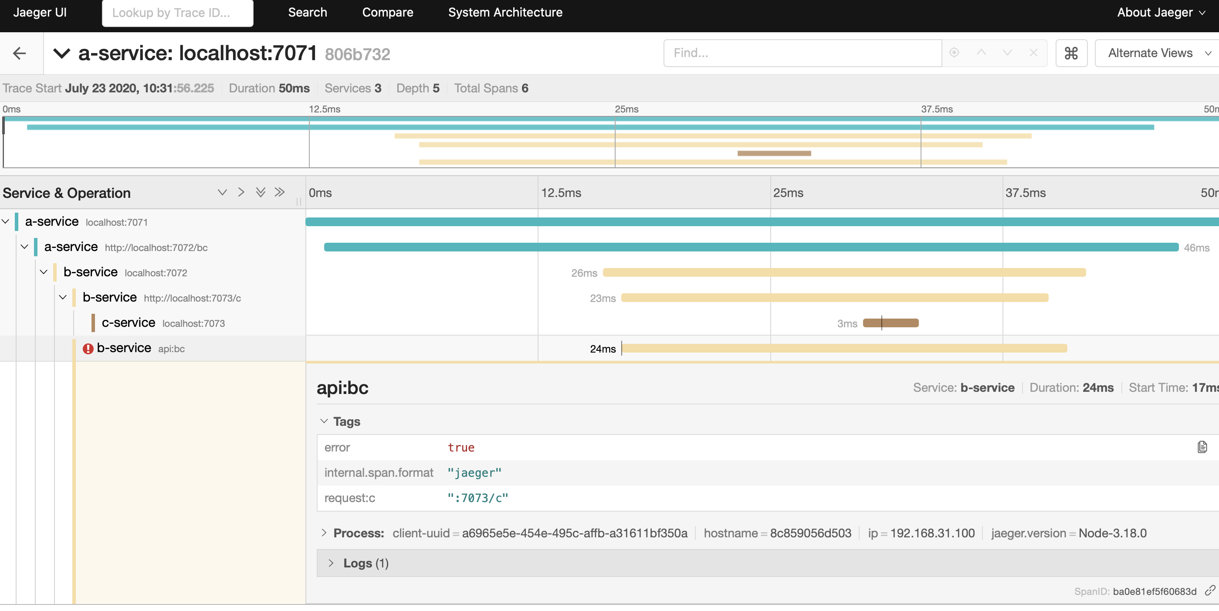Click the back arrow icon

pos(20,53)
